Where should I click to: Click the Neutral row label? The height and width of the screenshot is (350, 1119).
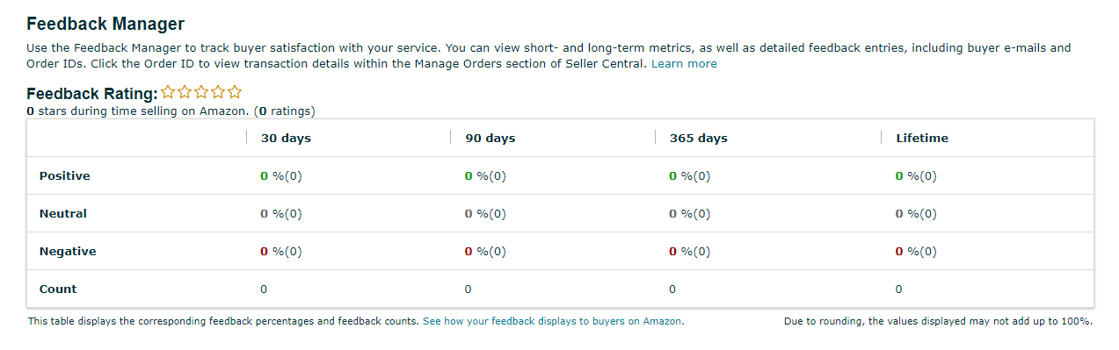63,213
